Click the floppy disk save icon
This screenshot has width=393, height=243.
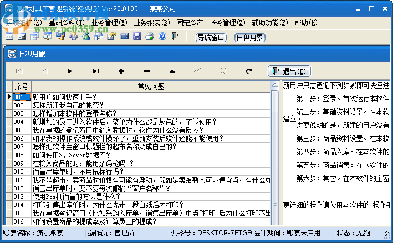pyautogui.click(x=137, y=37)
